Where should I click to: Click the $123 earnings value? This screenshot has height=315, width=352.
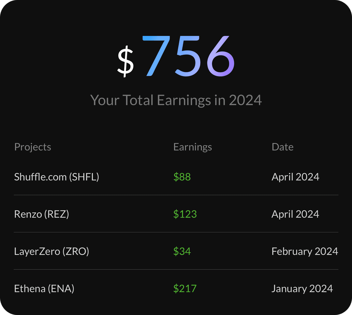coord(185,214)
